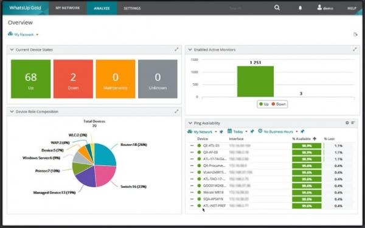Sort by the Device column header

click(x=203, y=139)
